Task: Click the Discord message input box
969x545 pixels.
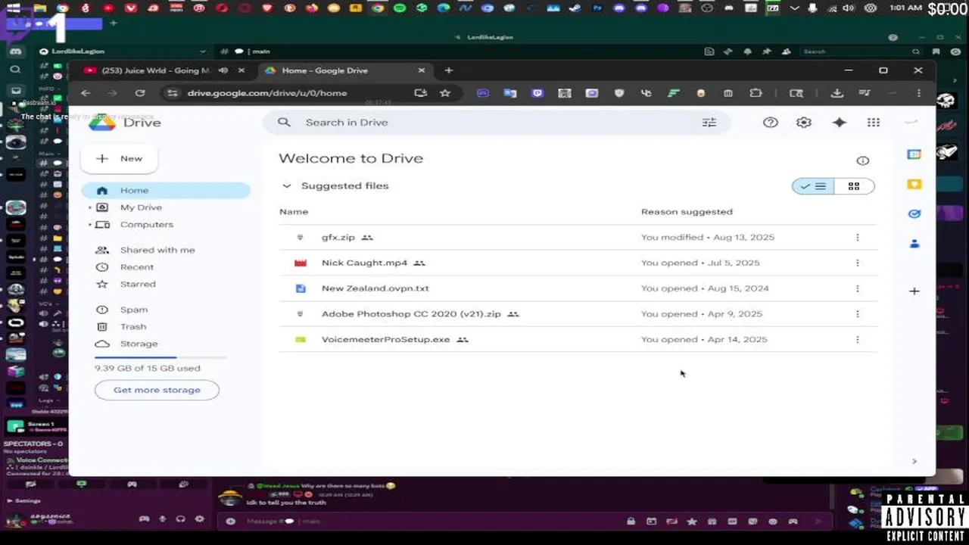Action: tap(424, 521)
